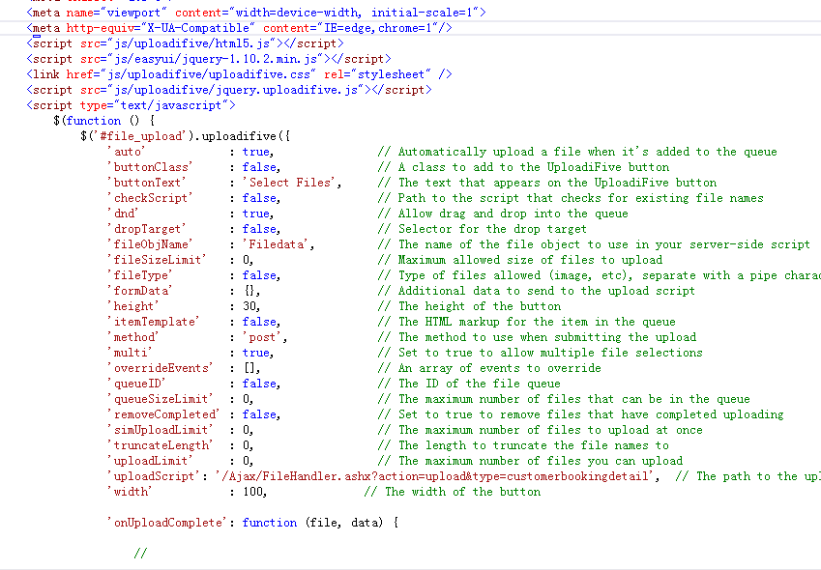Click the 'Selector for the drop target' comment
The height and width of the screenshot is (570, 821).
pos(483,229)
